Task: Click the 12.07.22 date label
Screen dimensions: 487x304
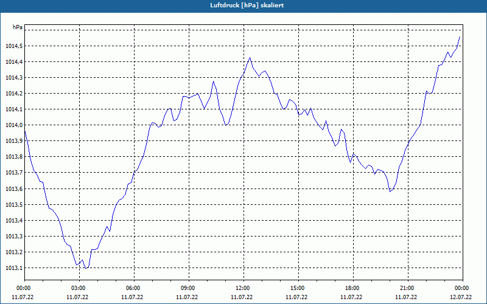Action: coord(461,297)
